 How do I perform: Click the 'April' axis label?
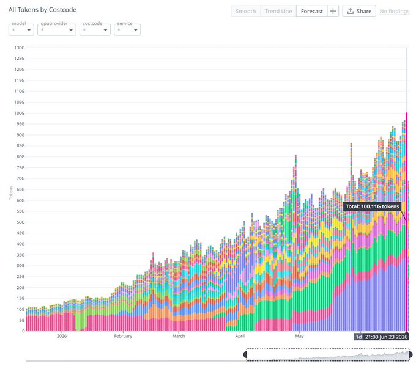click(x=240, y=336)
